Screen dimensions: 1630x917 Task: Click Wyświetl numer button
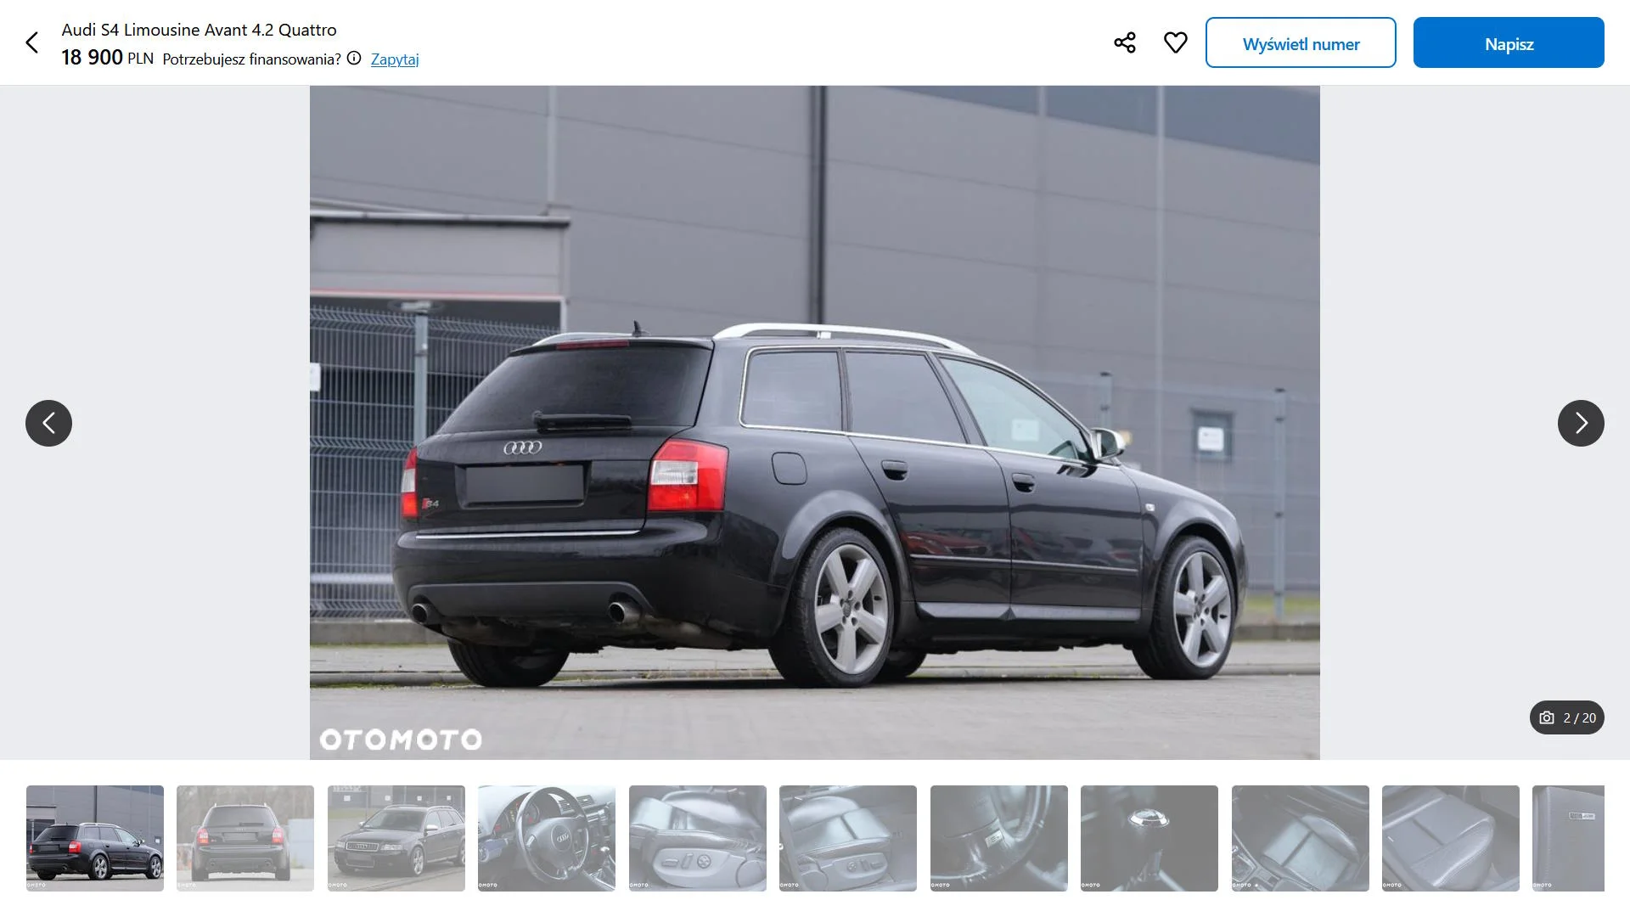point(1301,42)
